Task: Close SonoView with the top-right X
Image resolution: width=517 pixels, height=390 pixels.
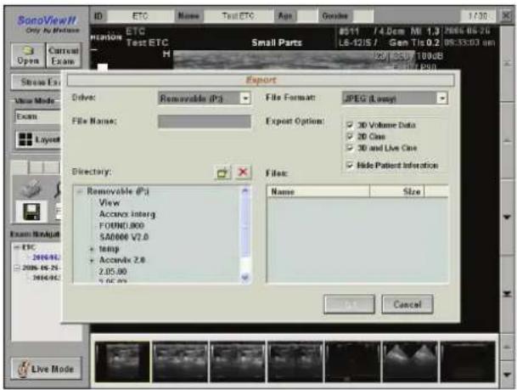Action: click(x=507, y=15)
